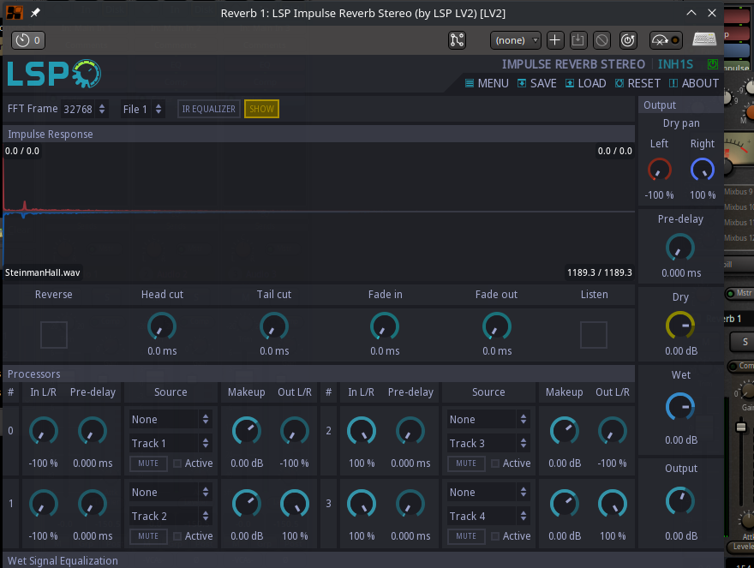Open processor 1 None file dropdown
Viewport: 754px width, 568px height.
pos(171,492)
